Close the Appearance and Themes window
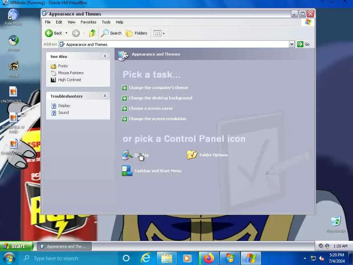 (x=311, y=14)
